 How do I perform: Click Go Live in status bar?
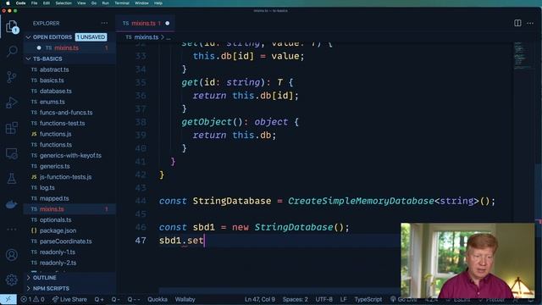(x=404, y=299)
